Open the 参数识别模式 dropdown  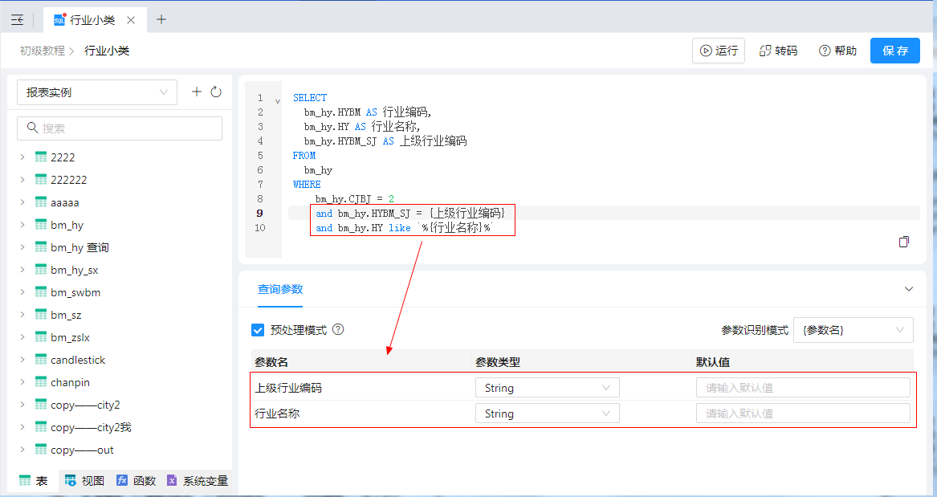tap(853, 330)
